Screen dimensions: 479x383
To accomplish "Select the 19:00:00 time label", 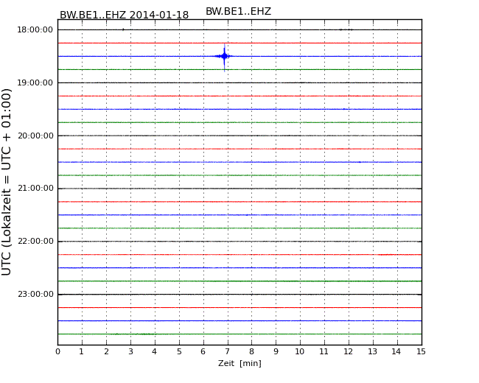I will 35,82.
